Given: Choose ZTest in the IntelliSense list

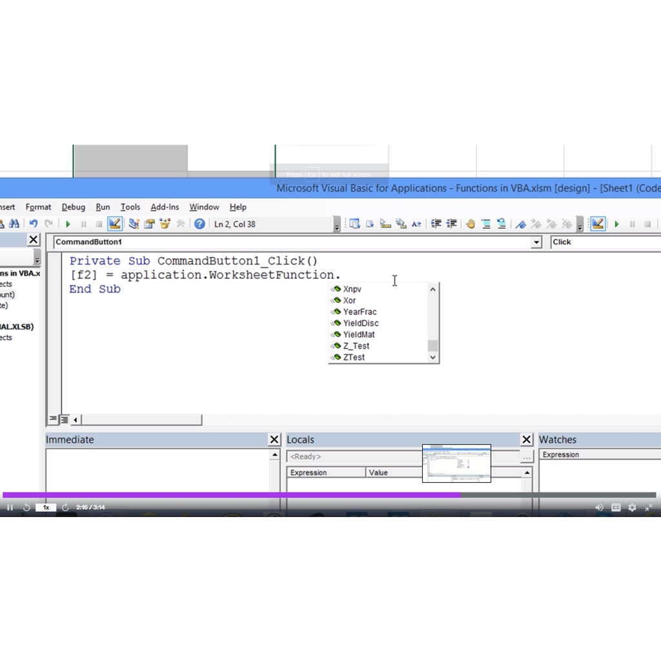Looking at the screenshot, I should tap(354, 357).
